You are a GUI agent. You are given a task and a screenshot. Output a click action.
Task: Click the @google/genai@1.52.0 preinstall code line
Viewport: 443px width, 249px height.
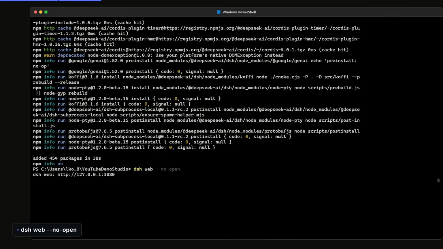[x=128, y=71]
